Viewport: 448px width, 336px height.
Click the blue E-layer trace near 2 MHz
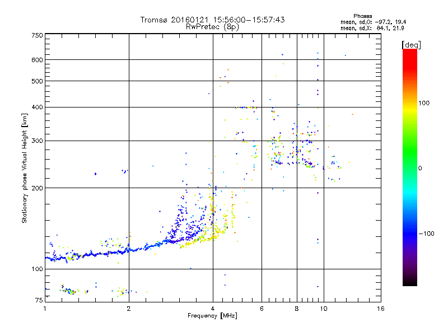(129, 250)
